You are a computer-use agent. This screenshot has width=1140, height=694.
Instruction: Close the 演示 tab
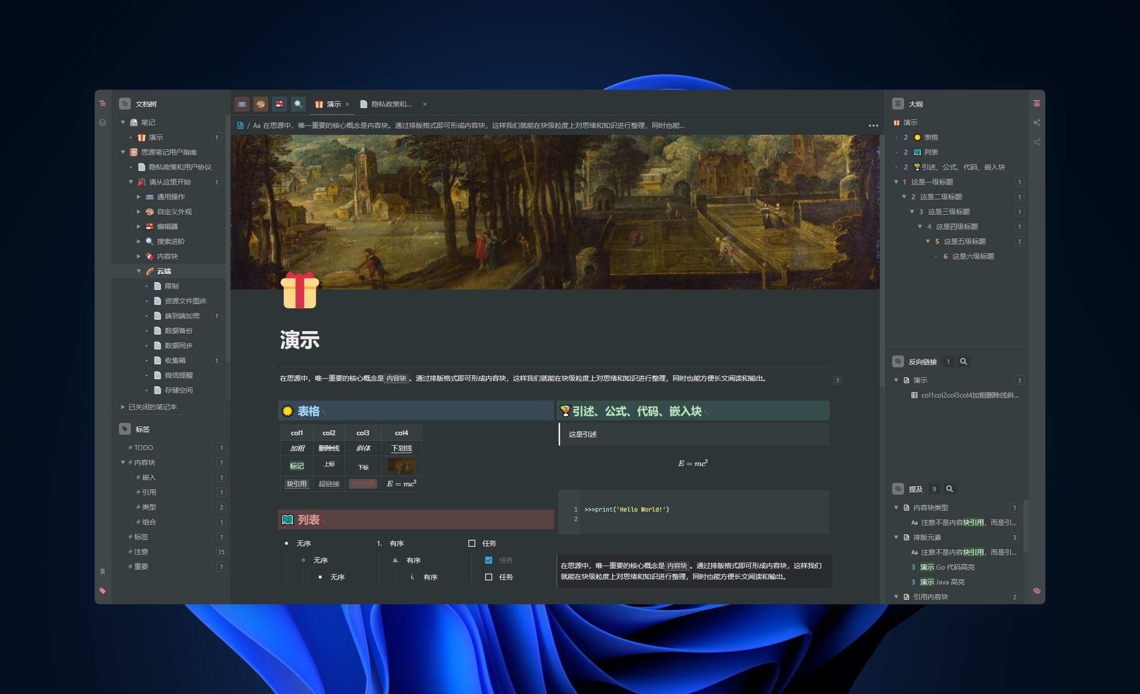347,104
